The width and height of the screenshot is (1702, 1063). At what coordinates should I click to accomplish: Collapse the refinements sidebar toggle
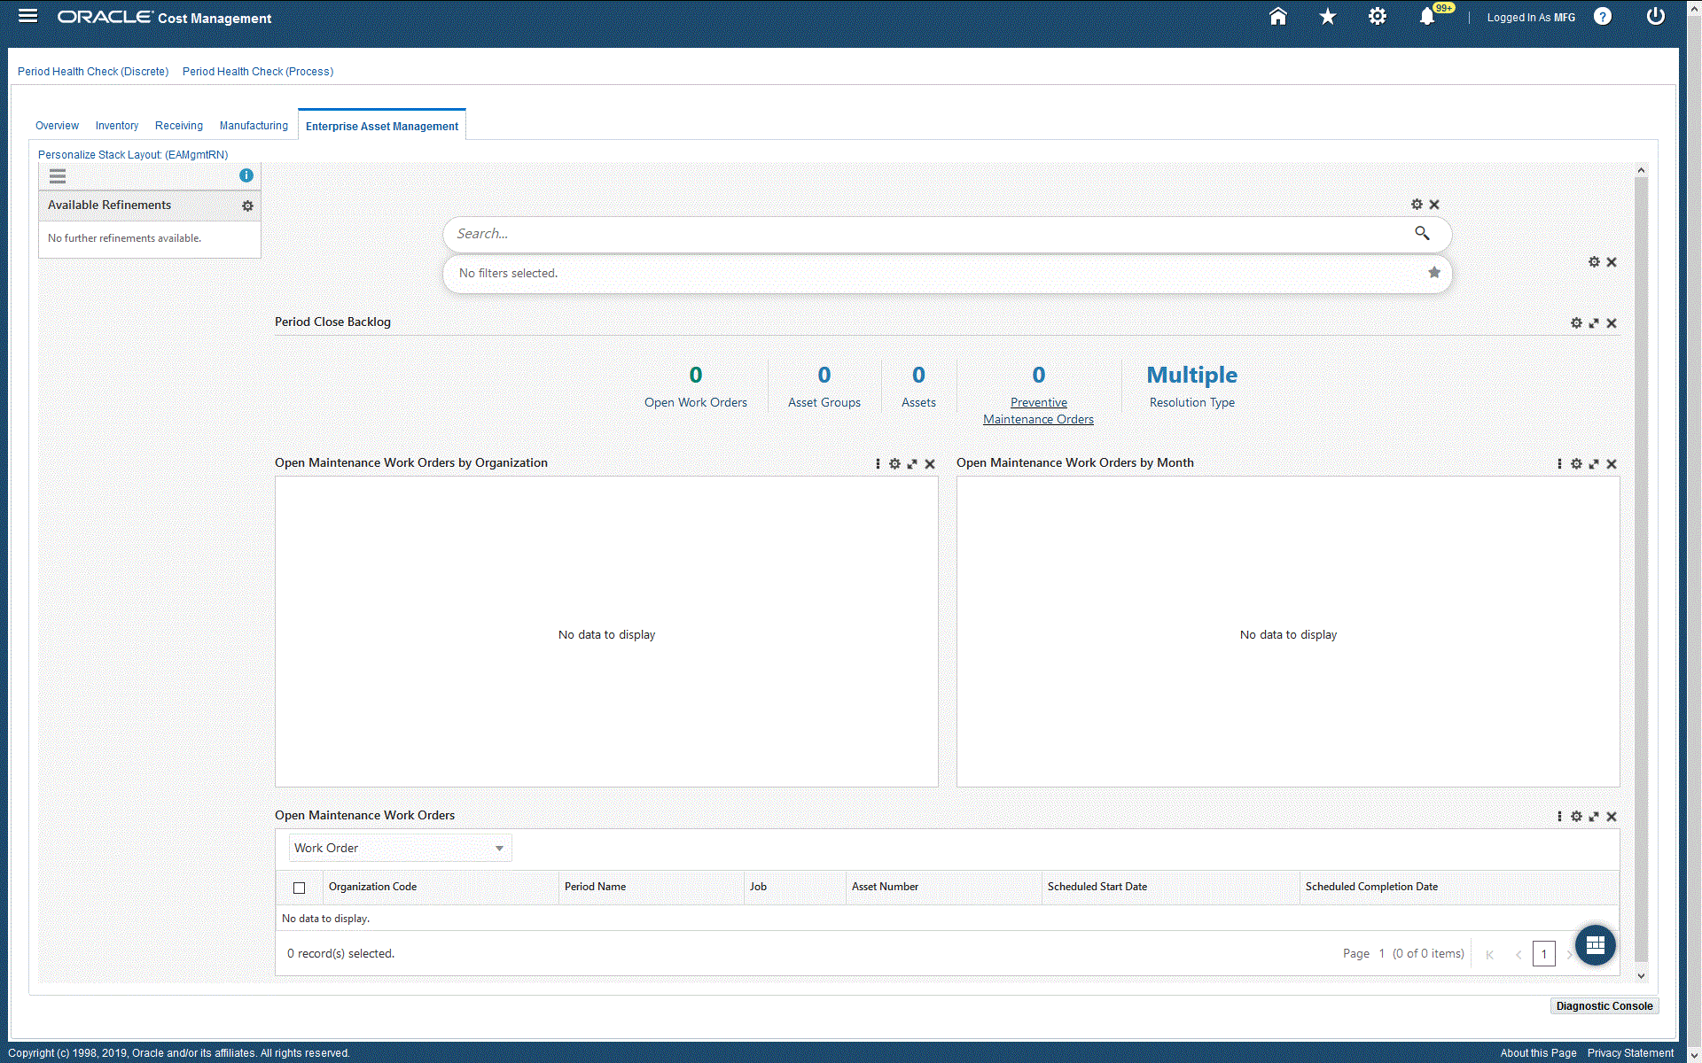click(58, 175)
